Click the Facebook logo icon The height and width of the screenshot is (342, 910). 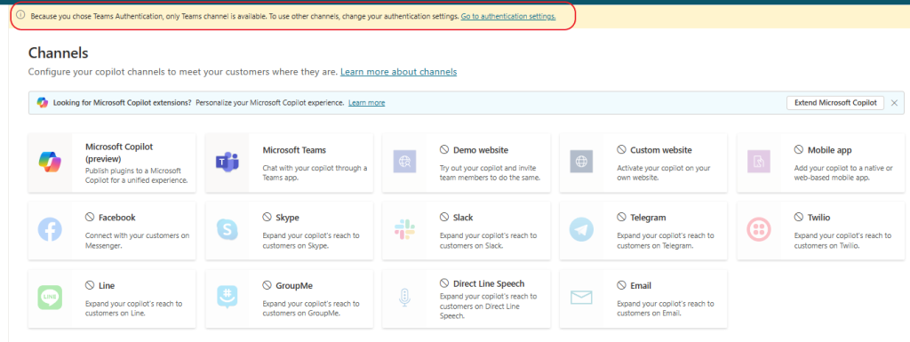point(50,229)
